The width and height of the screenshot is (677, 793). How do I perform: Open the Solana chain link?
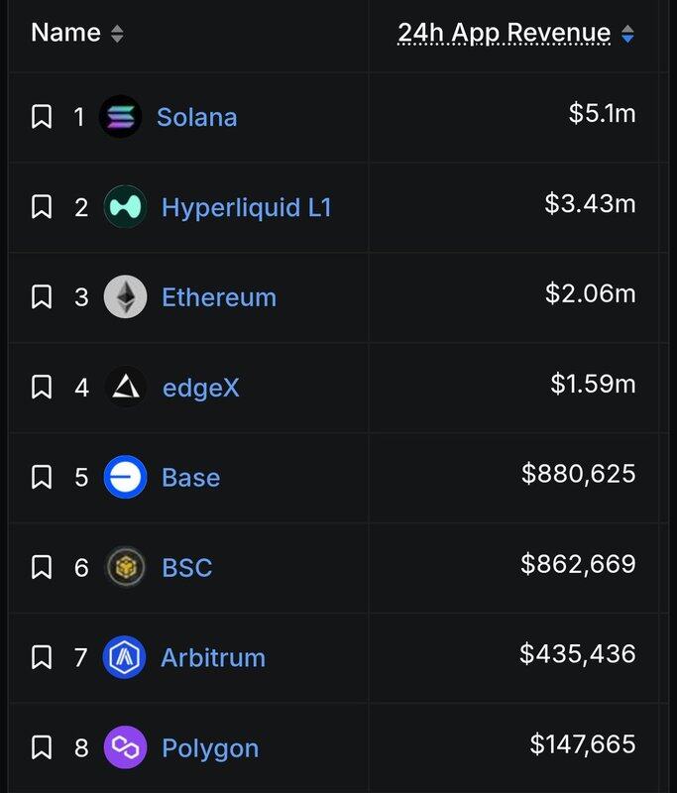[196, 117]
